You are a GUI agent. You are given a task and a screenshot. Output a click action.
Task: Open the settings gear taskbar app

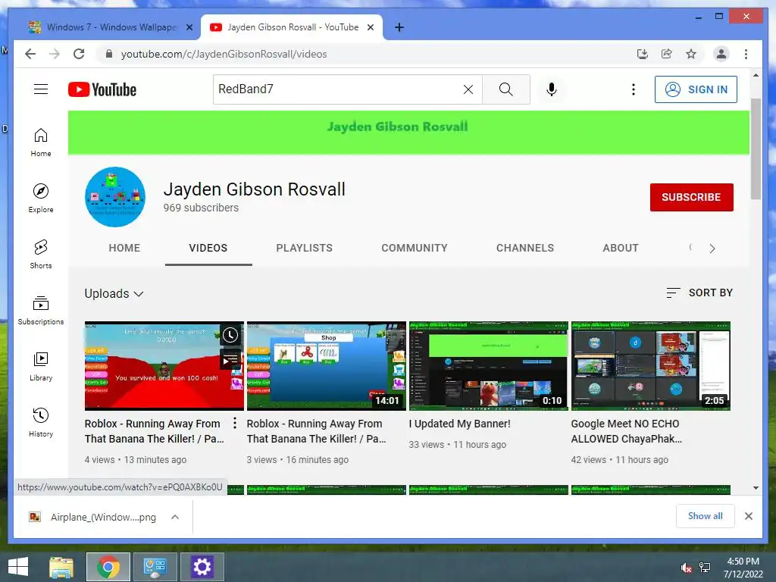click(x=202, y=567)
